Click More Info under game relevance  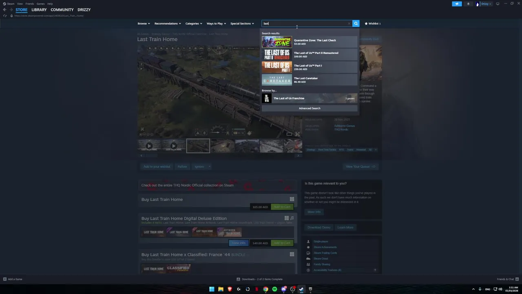coord(314,212)
